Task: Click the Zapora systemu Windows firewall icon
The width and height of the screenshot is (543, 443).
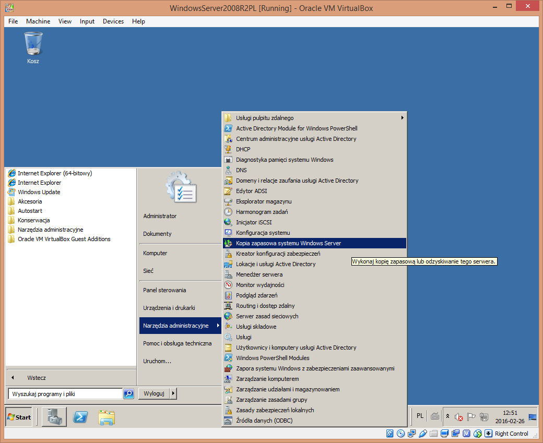Action: [x=228, y=368]
